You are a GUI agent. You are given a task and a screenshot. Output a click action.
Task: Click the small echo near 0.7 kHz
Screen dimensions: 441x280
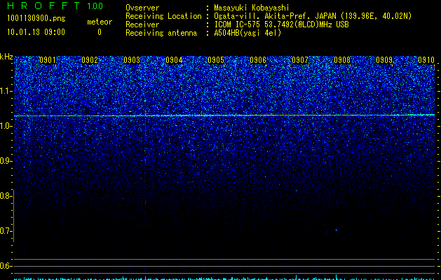click(337, 230)
